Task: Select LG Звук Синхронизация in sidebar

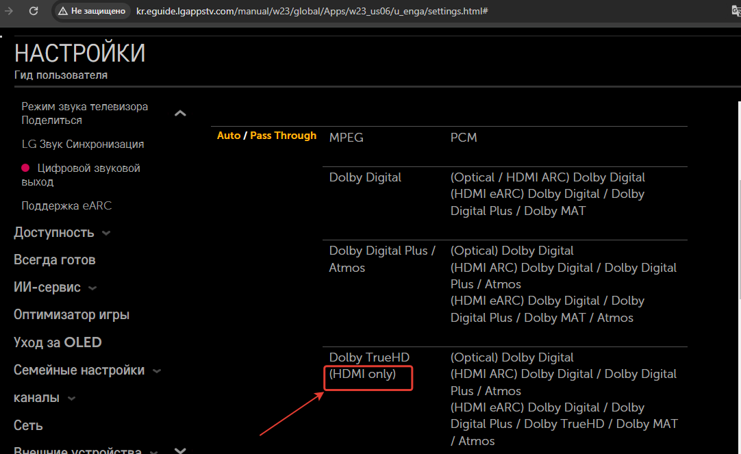Action: [82, 144]
